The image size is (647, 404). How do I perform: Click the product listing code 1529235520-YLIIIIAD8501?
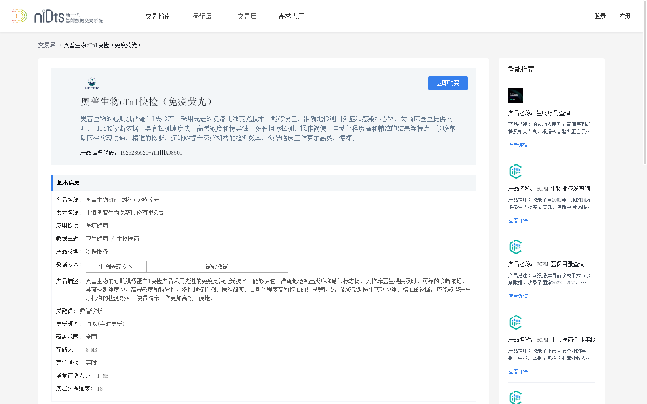pyautogui.click(x=151, y=153)
